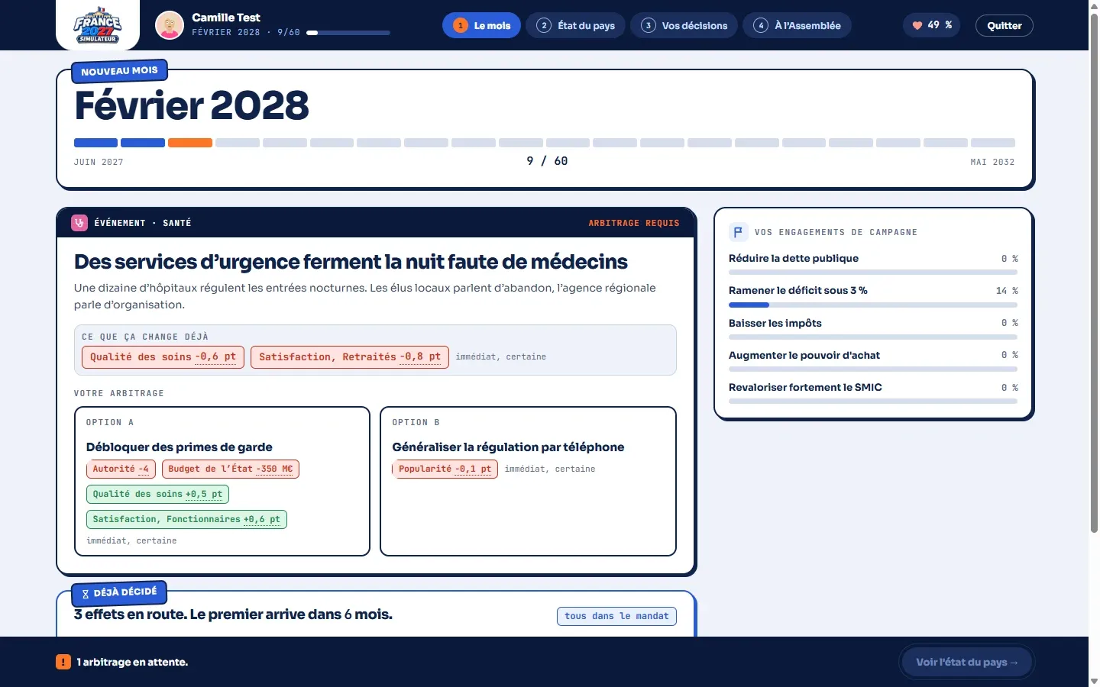Screen dimensions: 1100x687
Task: Click the 'Revaloriser fortement le SMIC' engagement
Action: click(x=805, y=387)
